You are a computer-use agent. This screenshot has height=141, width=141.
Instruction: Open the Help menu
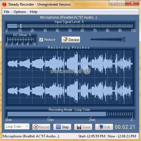pyautogui.click(x=34, y=12)
